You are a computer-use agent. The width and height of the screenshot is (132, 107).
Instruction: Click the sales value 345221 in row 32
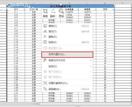87,96
